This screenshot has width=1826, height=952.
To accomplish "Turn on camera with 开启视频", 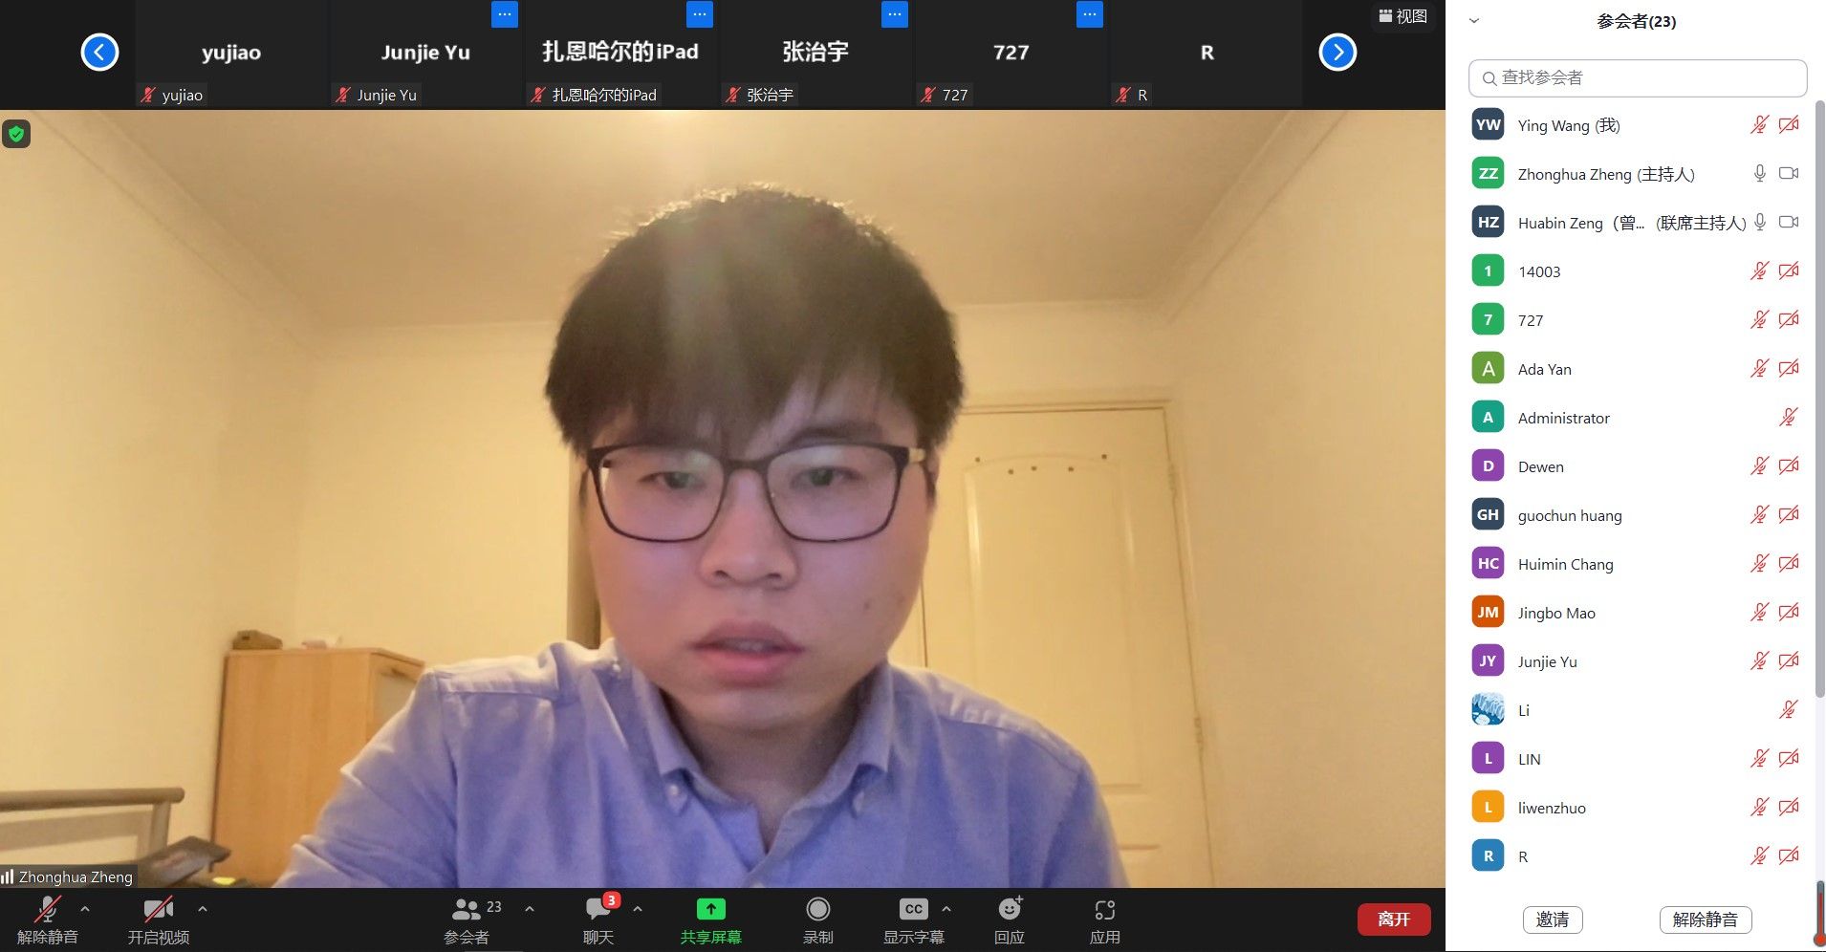I will coord(158,919).
